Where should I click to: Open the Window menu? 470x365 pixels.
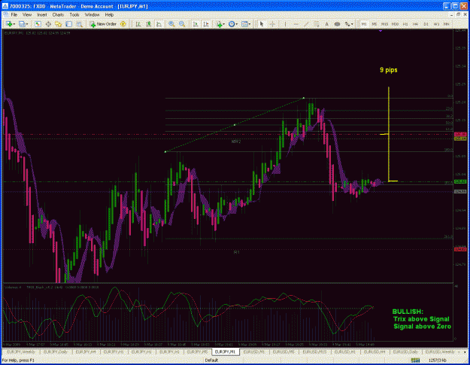[92, 15]
